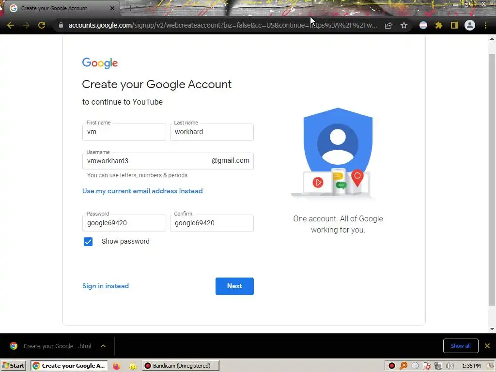Click the share page icon in address bar
Viewport: 496px width, 372px height.
[x=388, y=25]
